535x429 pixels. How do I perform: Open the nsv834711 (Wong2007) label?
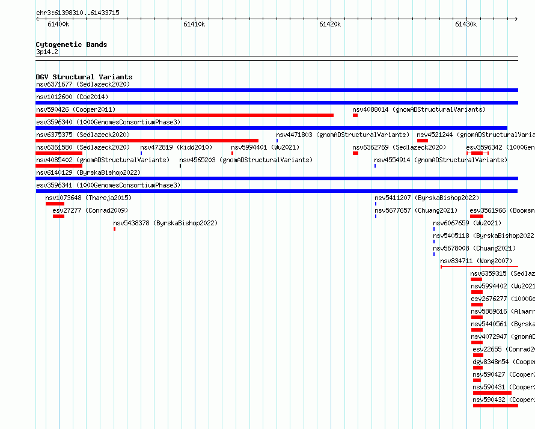[476, 261]
